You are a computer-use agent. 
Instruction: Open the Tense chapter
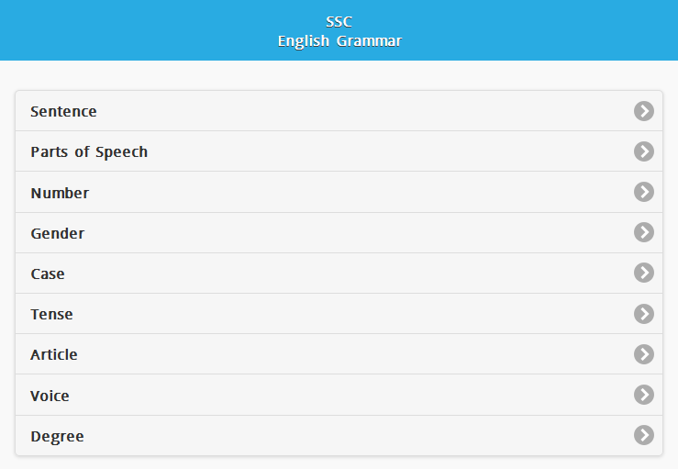(51, 314)
